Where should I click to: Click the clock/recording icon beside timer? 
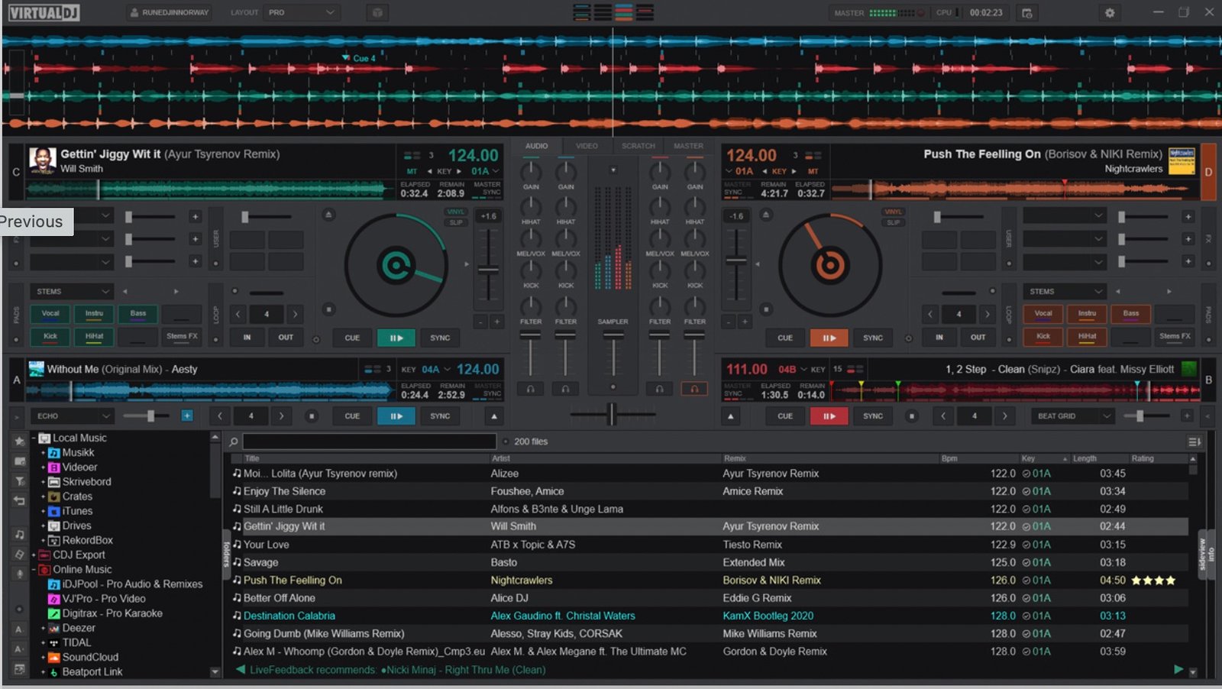pyautogui.click(x=1027, y=13)
